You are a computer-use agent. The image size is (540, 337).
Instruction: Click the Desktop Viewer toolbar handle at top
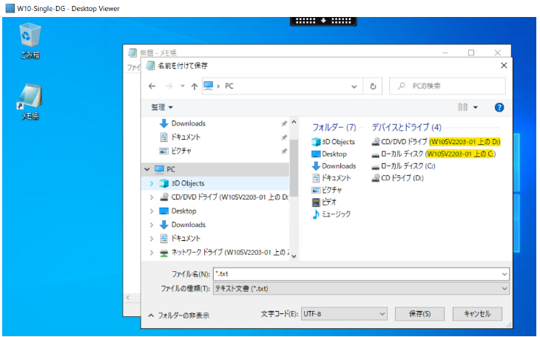(323, 21)
